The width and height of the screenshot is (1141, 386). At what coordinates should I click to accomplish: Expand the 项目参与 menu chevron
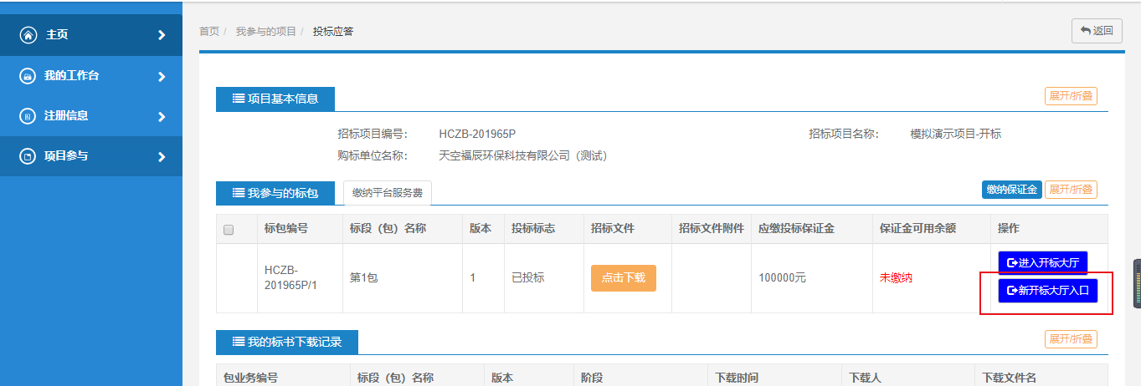(162, 156)
